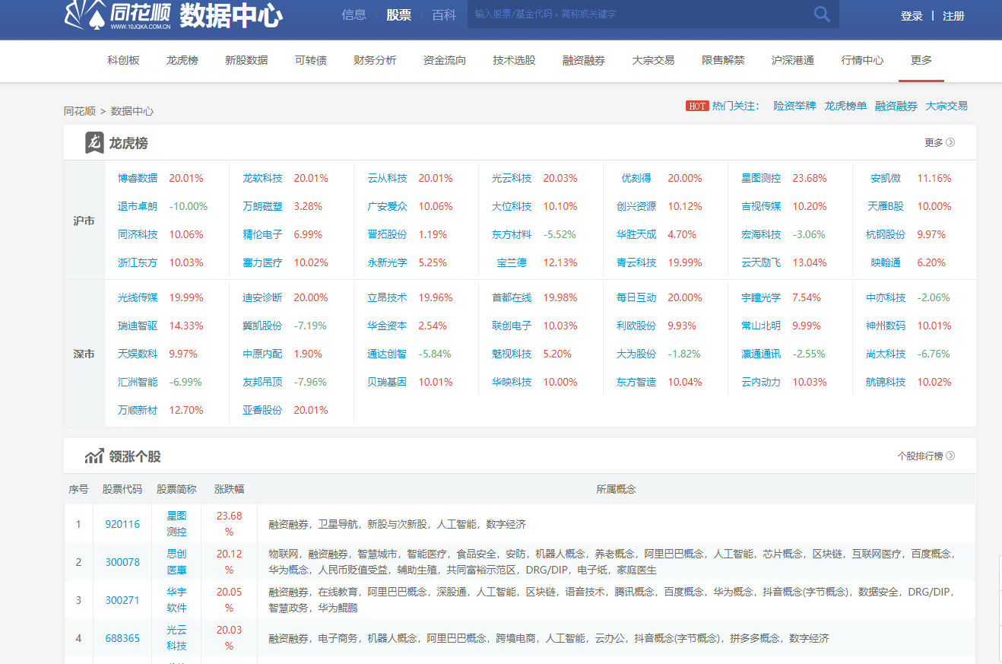
Task: Open 优刻得 stock link
Action: pyautogui.click(x=636, y=178)
